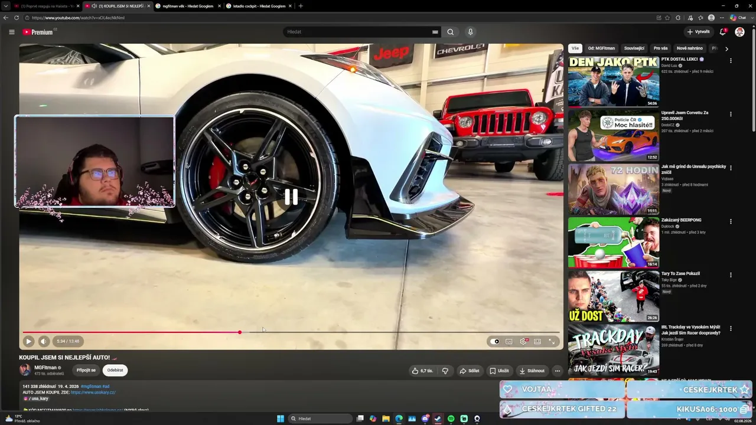Subscribe with Odebírat button
This screenshot has height=425, width=756.
tap(115, 370)
